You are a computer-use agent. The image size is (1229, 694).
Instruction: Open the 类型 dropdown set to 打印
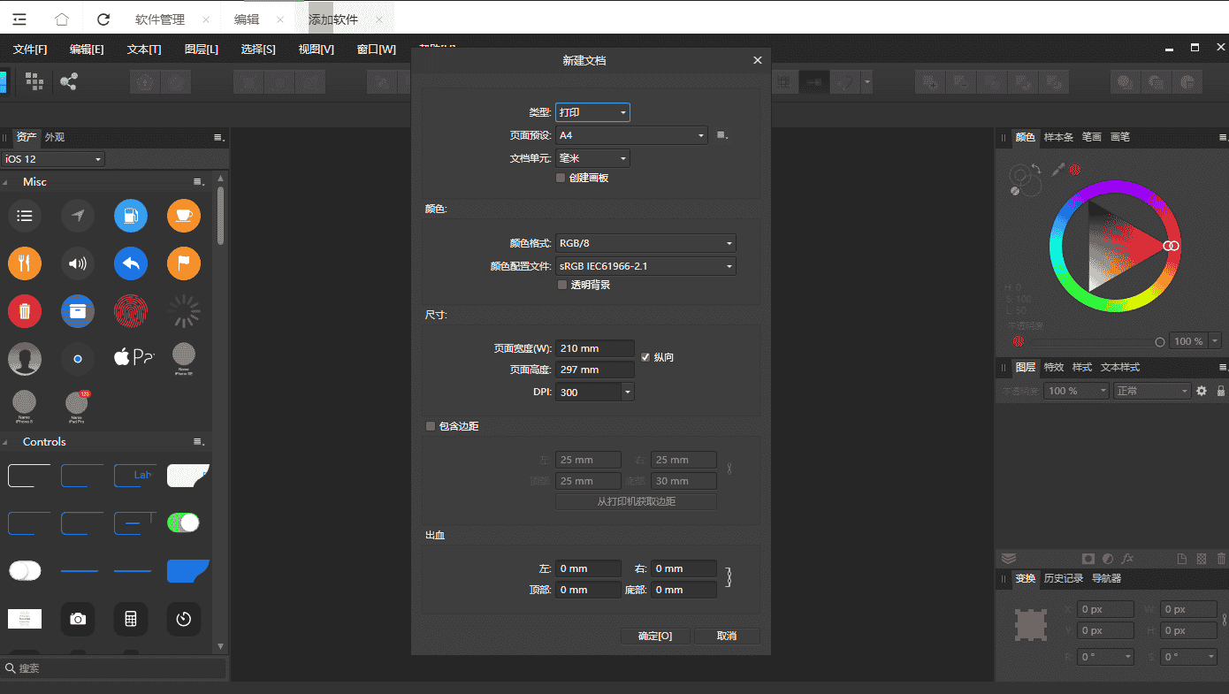click(592, 112)
